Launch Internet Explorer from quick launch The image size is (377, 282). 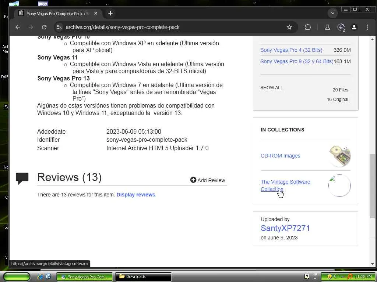coord(40,276)
